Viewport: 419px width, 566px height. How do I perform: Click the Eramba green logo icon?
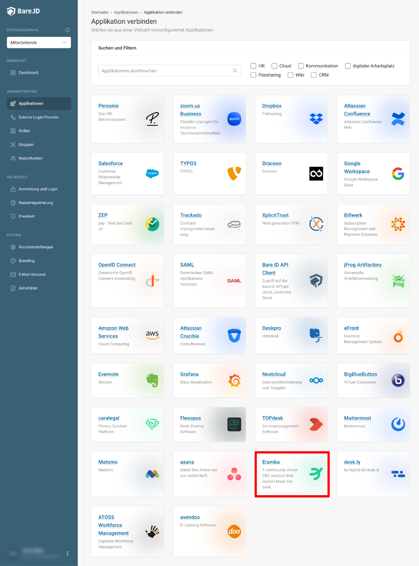pos(316,474)
